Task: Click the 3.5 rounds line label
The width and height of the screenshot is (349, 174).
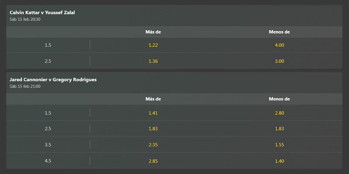Action: [48, 145]
